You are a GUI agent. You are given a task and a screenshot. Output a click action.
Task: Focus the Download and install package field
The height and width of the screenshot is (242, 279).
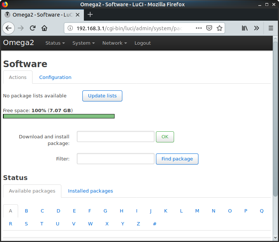(115, 136)
